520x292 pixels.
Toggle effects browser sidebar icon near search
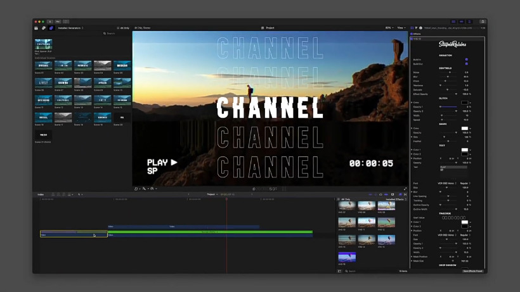point(339,271)
